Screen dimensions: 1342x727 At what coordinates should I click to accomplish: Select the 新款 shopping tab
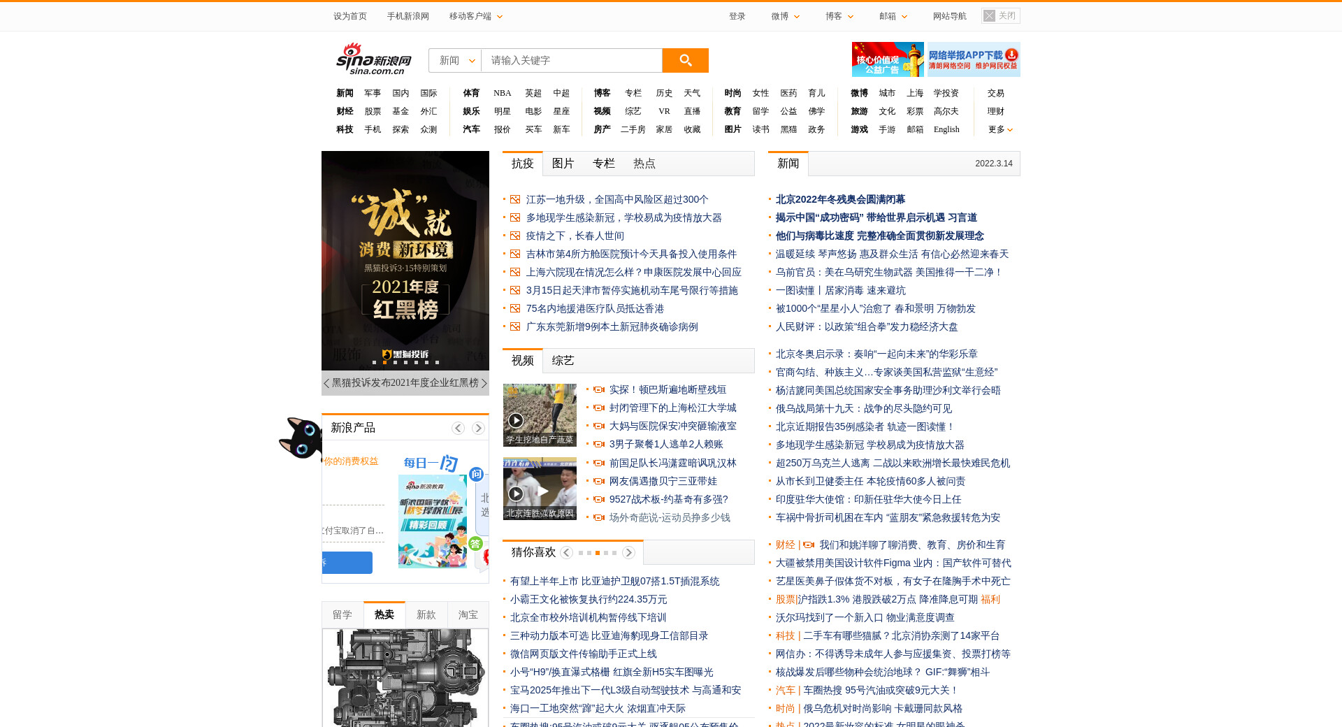tap(426, 614)
